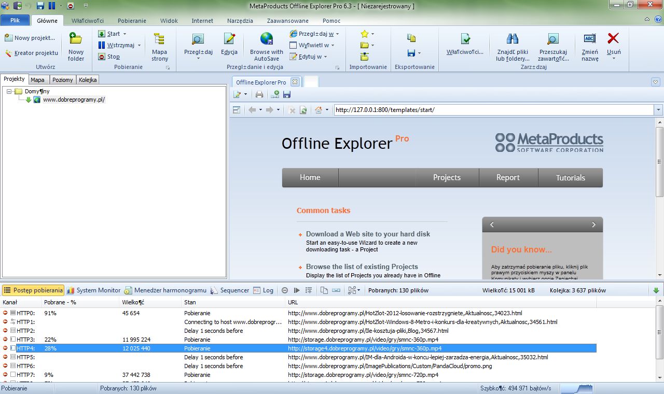Switch to Pobieranie ribbon tab
Viewport: 664px width, 394px height.
click(132, 21)
